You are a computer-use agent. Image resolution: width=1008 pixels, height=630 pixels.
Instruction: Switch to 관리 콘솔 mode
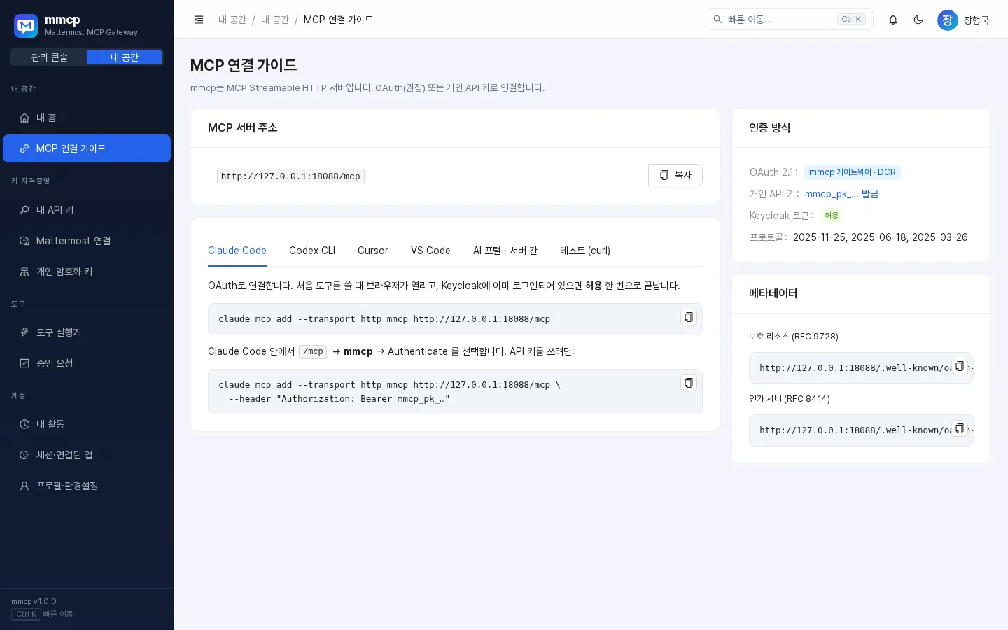49,57
